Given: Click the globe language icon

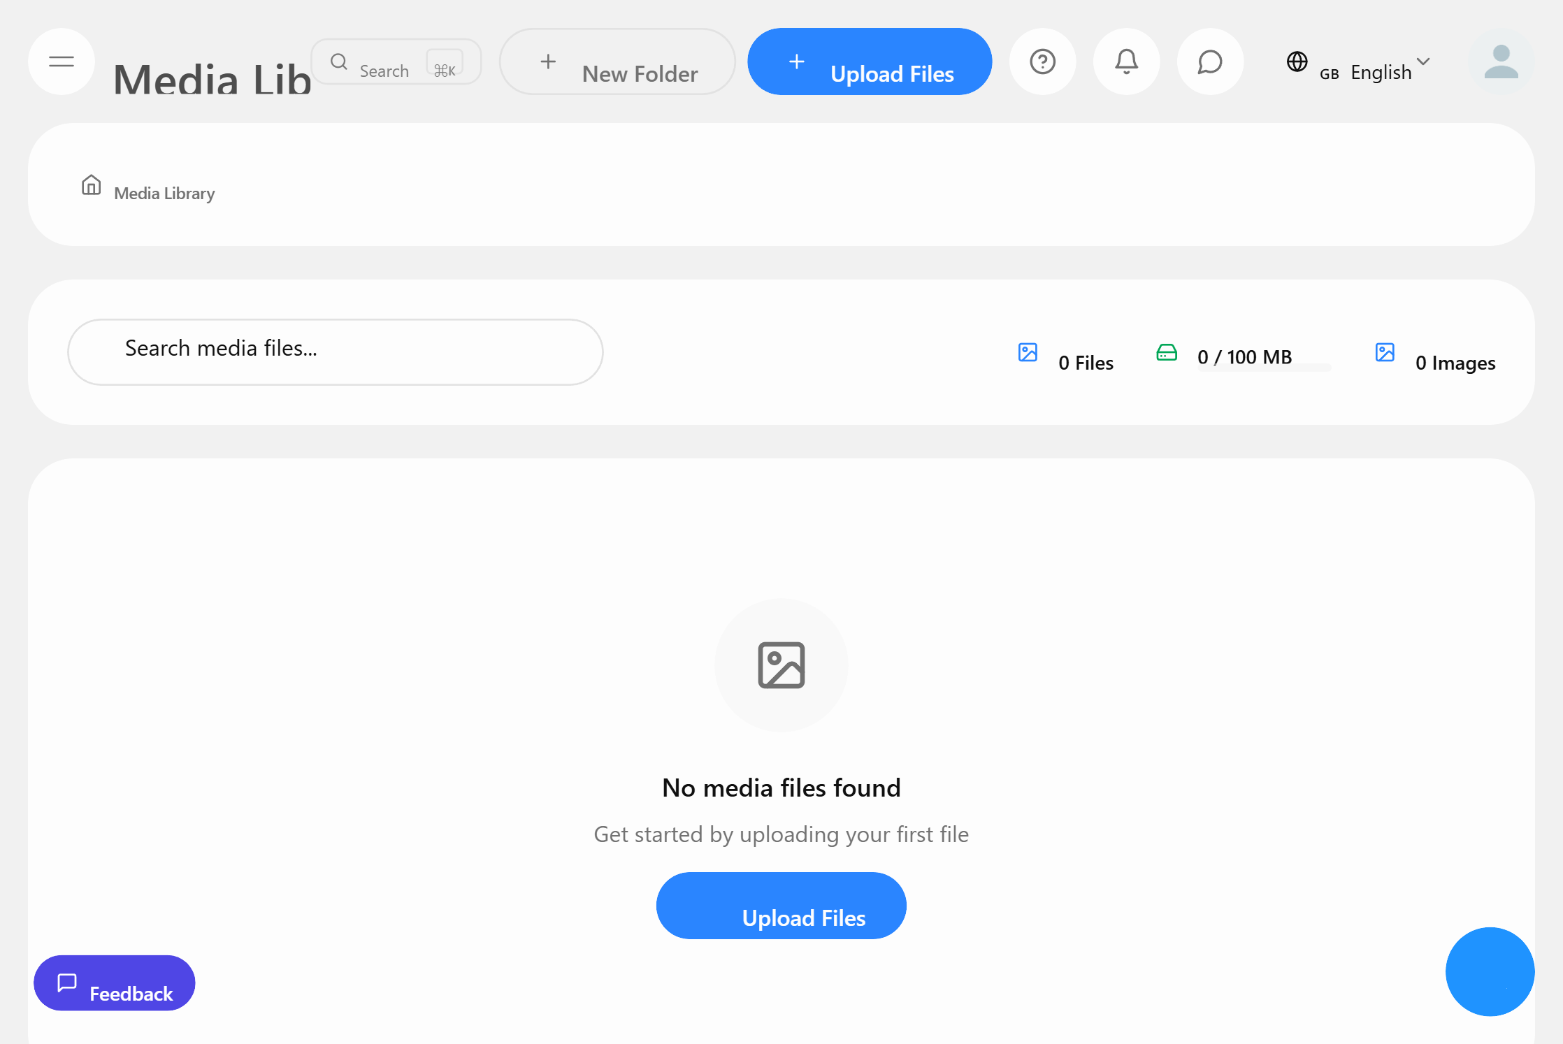Looking at the screenshot, I should point(1297,62).
